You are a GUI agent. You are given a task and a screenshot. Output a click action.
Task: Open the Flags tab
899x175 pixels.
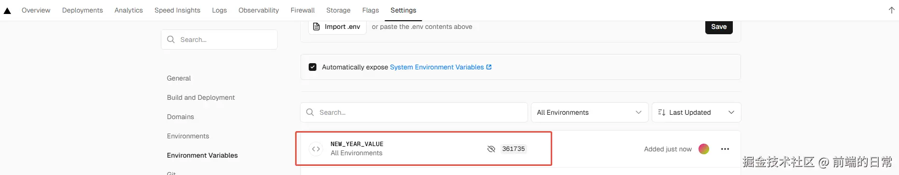click(371, 10)
